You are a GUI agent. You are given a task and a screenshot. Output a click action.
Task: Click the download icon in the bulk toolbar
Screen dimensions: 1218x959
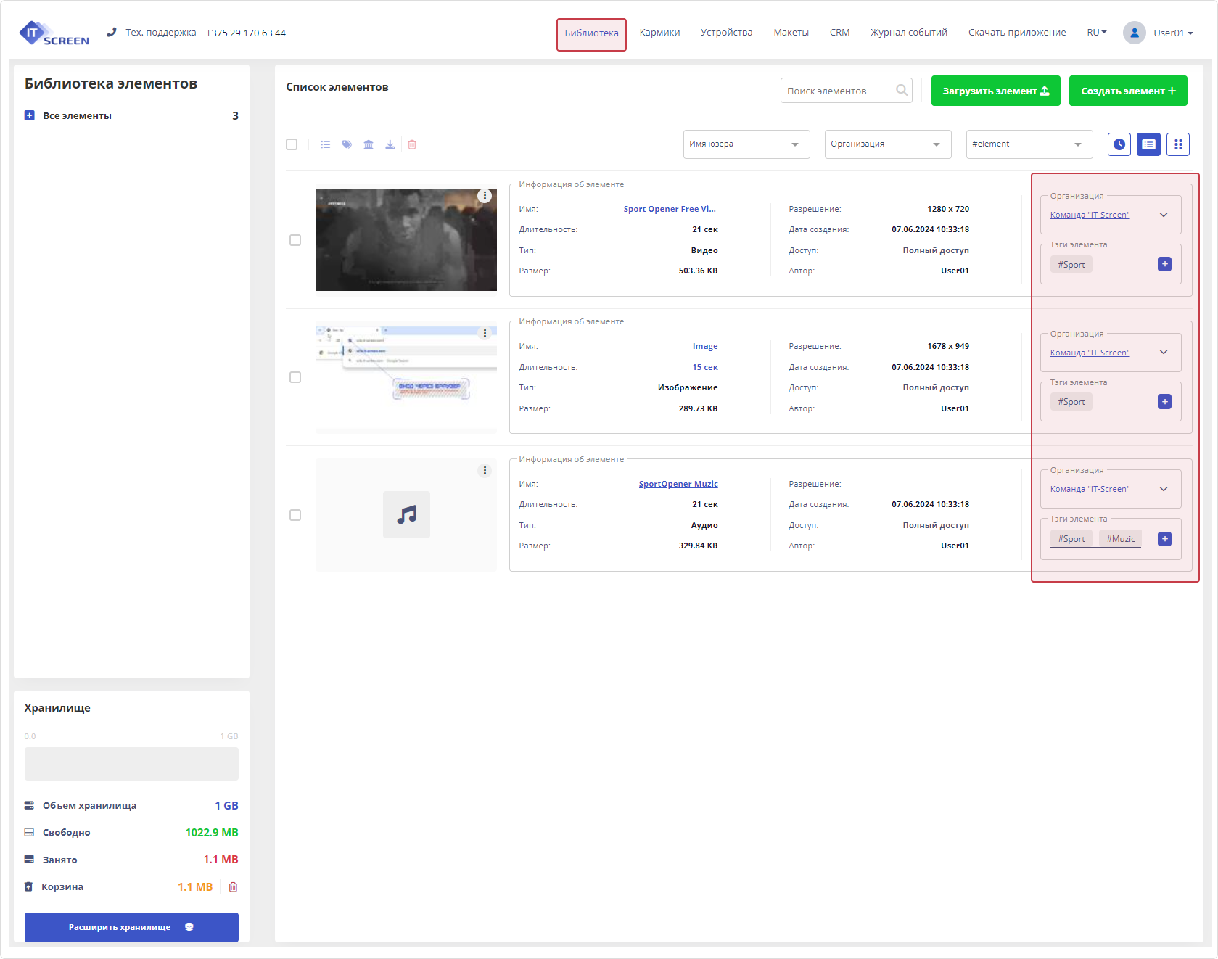(390, 144)
